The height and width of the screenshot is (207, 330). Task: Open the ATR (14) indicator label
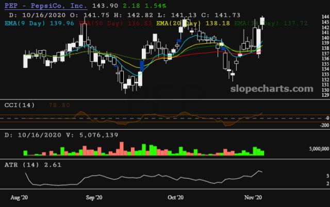click(21, 164)
